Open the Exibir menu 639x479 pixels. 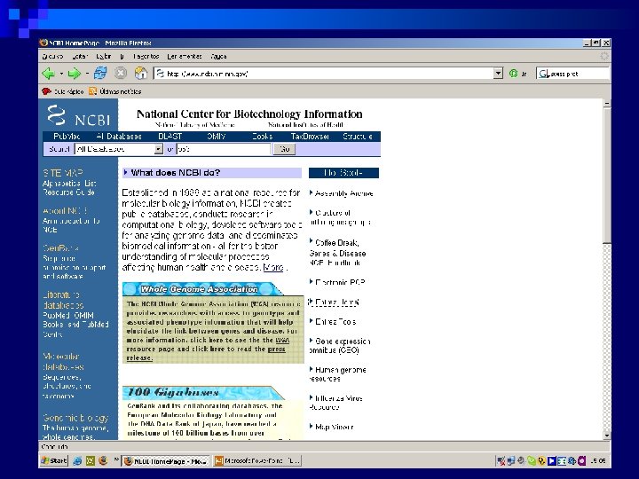(x=104, y=57)
